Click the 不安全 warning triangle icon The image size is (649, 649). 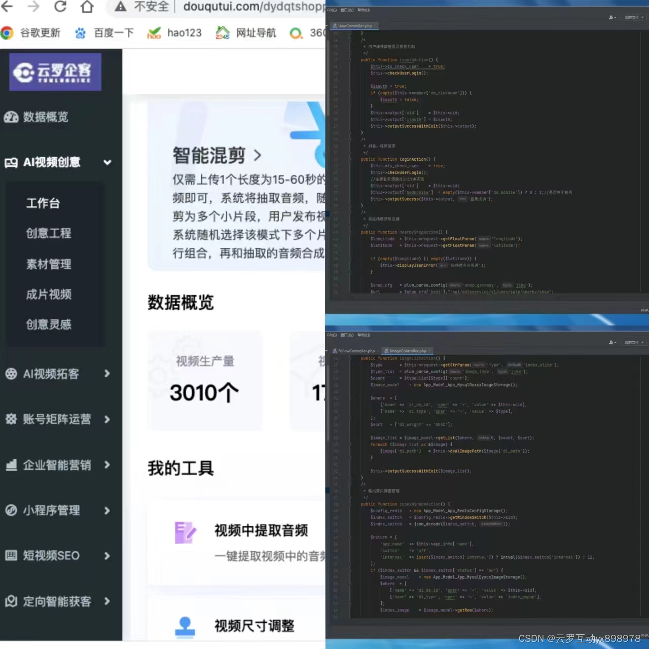click(x=121, y=6)
